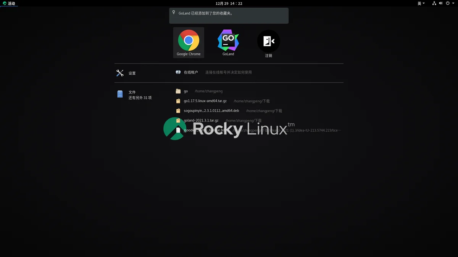The width and height of the screenshot is (458, 257).
Task: Open the 活动 activities button
Action: tap(9, 3)
